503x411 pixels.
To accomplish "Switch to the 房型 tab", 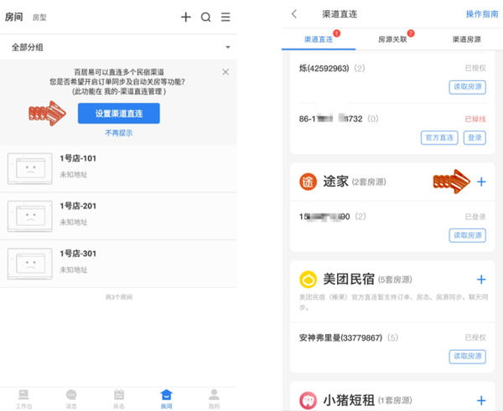I will [39, 17].
